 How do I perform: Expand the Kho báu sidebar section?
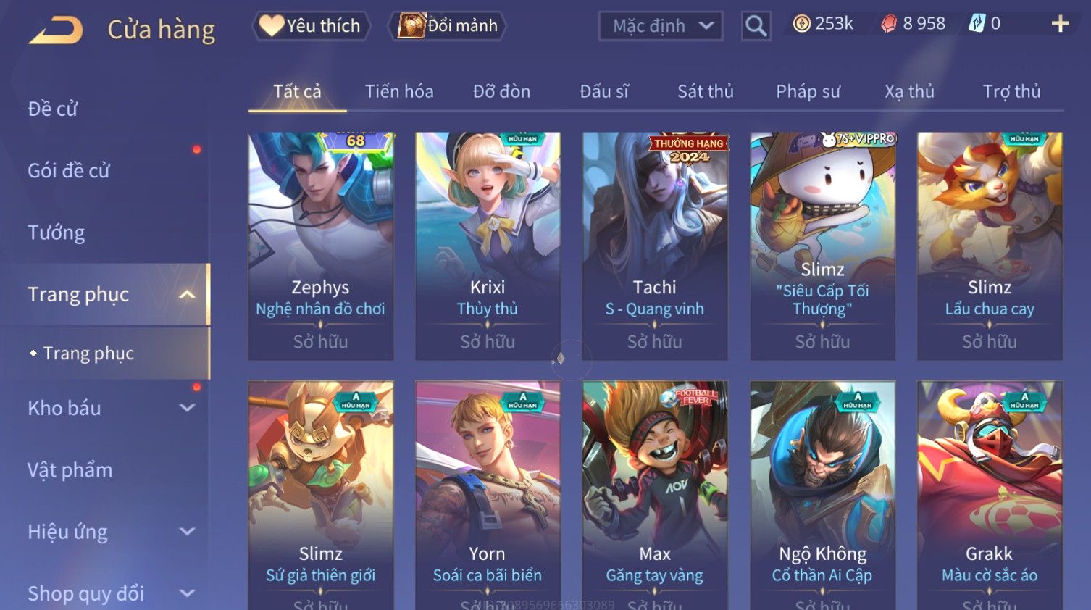(x=187, y=408)
